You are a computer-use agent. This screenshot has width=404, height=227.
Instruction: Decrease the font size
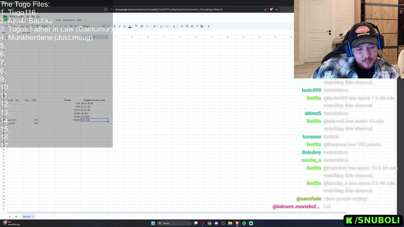(x=99, y=26)
